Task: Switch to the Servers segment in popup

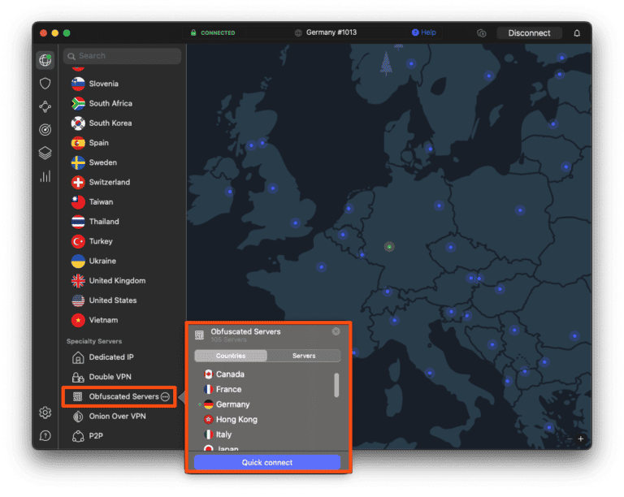Action: tap(304, 356)
